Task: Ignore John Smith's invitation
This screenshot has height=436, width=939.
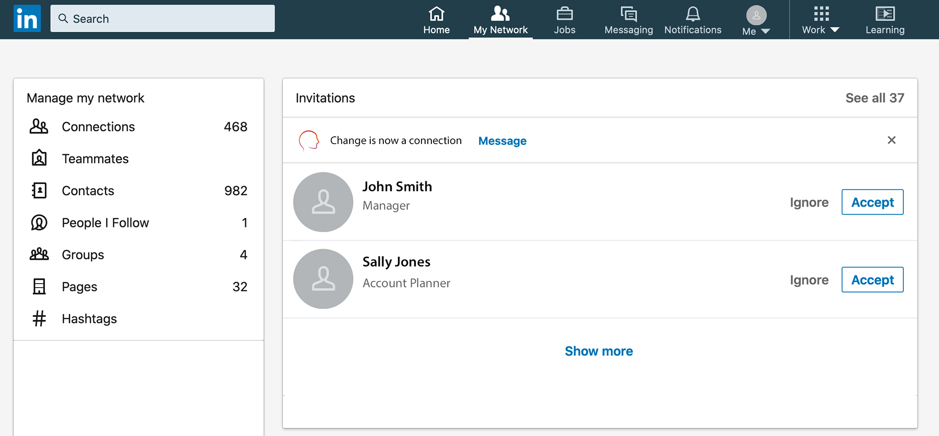Action: click(x=809, y=202)
